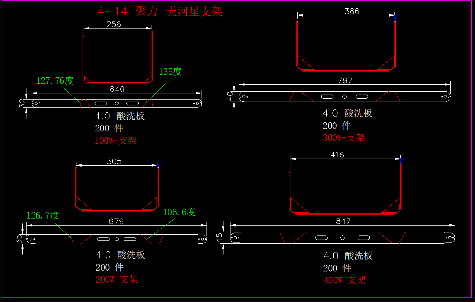Screen dimensions: 475x302
Task: Pick the 797 length dimension text
Action: (x=345, y=81)
